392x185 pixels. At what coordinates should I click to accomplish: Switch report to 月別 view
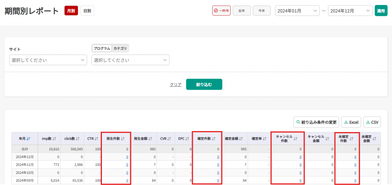tap(71, 11)
